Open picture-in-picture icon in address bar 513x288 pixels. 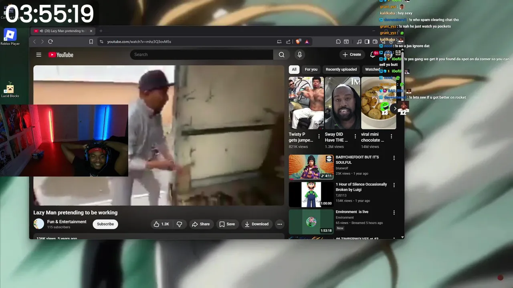tap(279, 42)
